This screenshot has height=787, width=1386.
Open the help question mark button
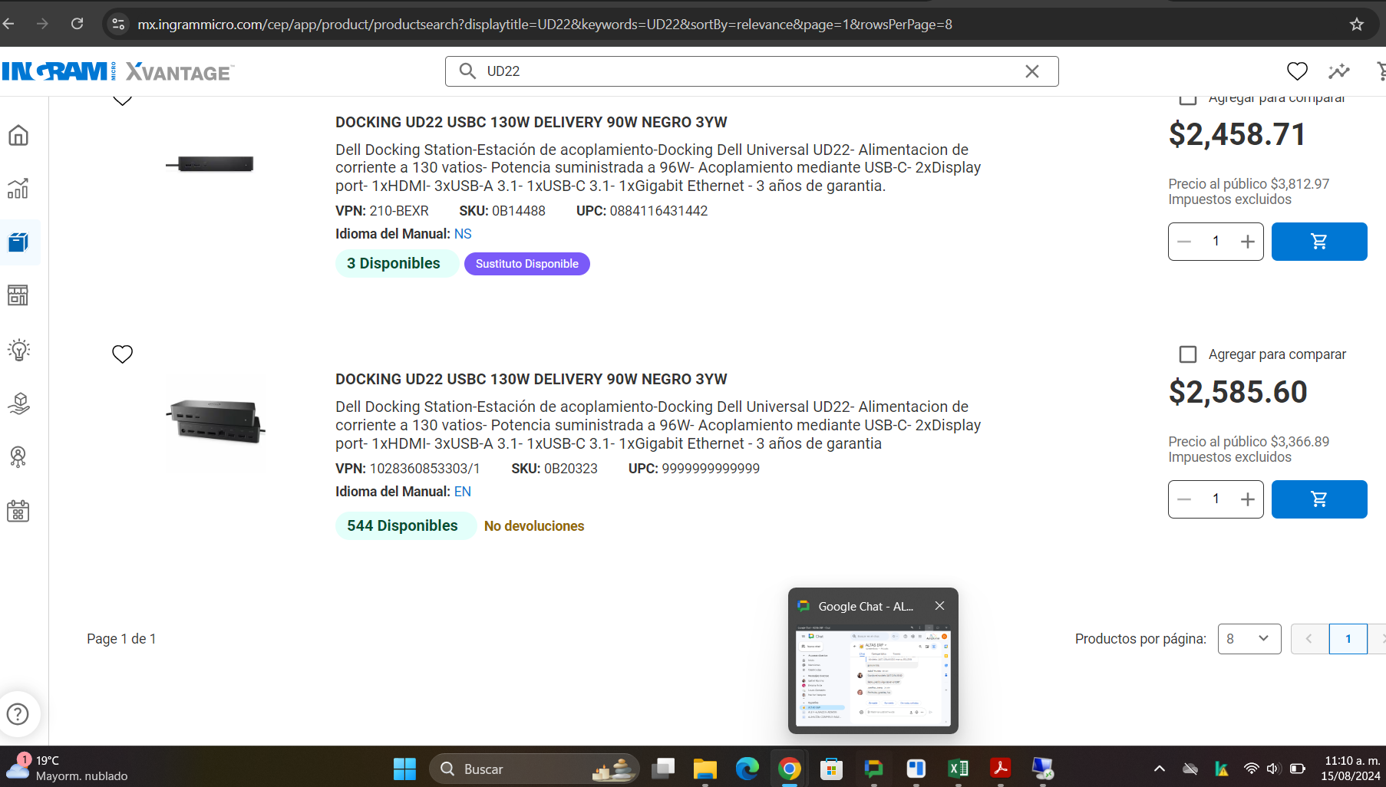[18, 714]
